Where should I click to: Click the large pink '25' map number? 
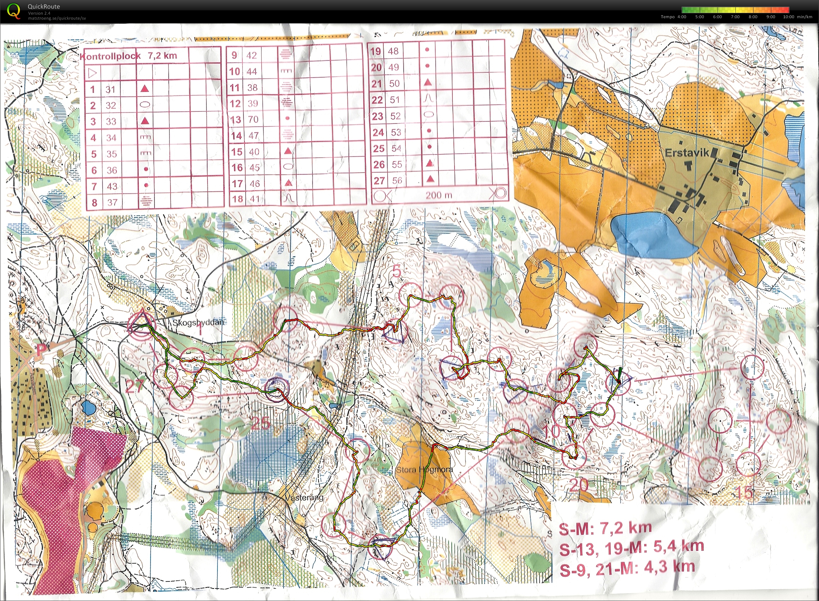tap(261, 423)
